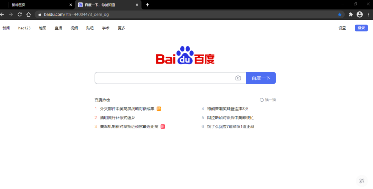Close the 百度一下 tab
Screen dimensions: 373x189
(x=137, y=5)
